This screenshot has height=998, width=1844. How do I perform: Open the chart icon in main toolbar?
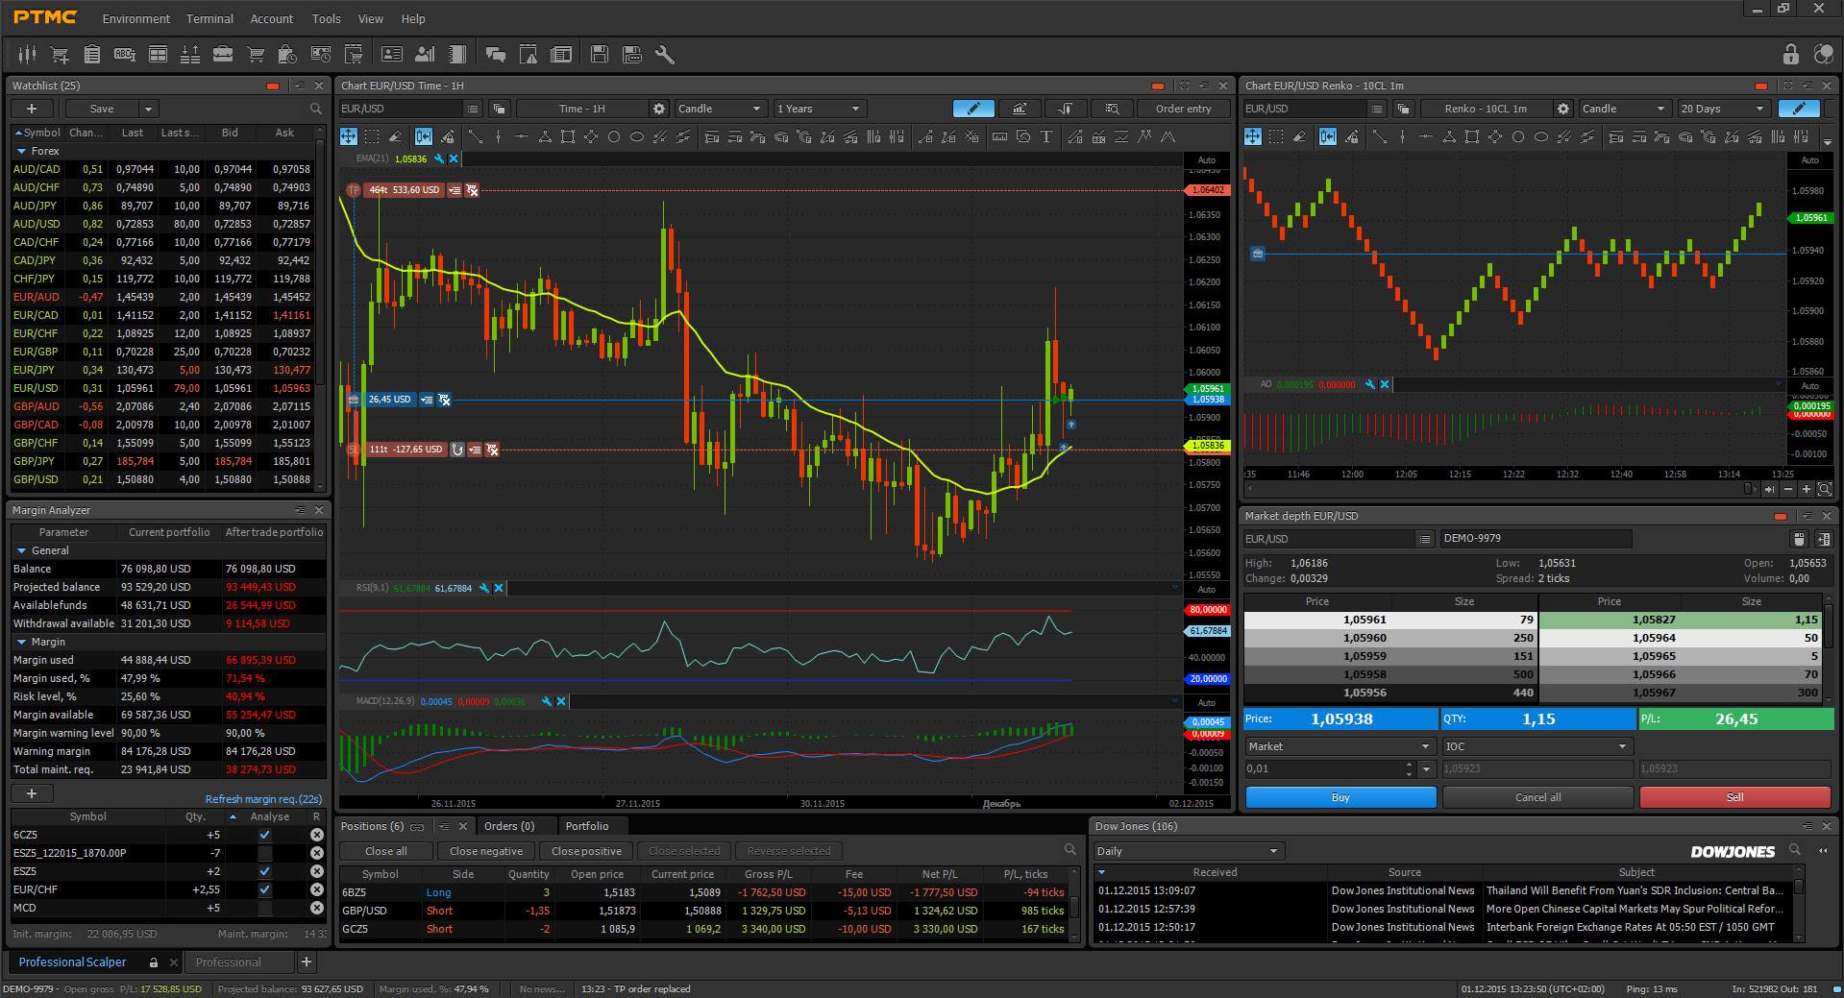click(27, 55)
